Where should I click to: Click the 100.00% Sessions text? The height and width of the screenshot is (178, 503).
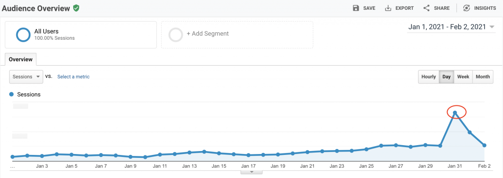(55, 38)
